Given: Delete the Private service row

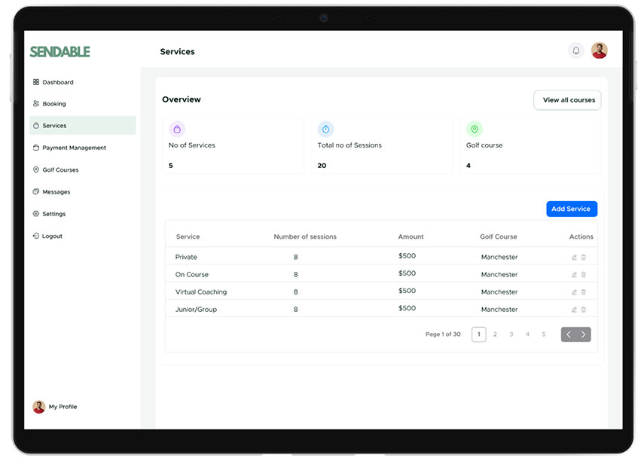Looking at the screenshot, I should pos(584,258).
